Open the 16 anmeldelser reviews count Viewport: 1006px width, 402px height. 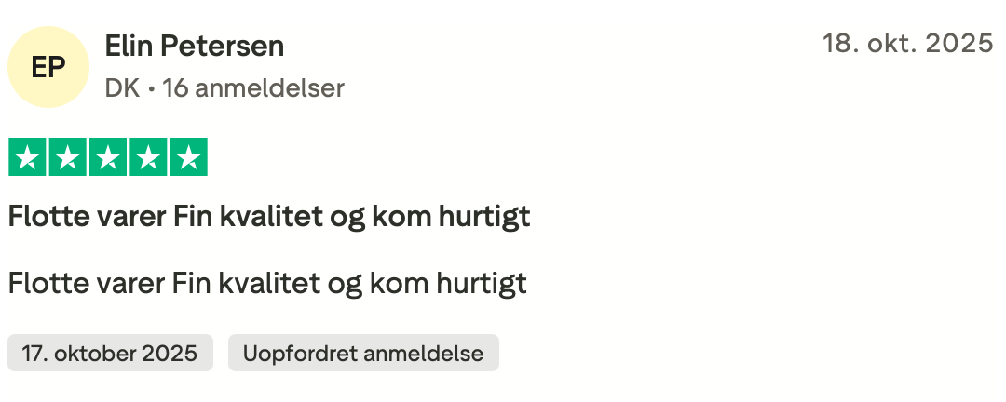[x=253, y=88]
